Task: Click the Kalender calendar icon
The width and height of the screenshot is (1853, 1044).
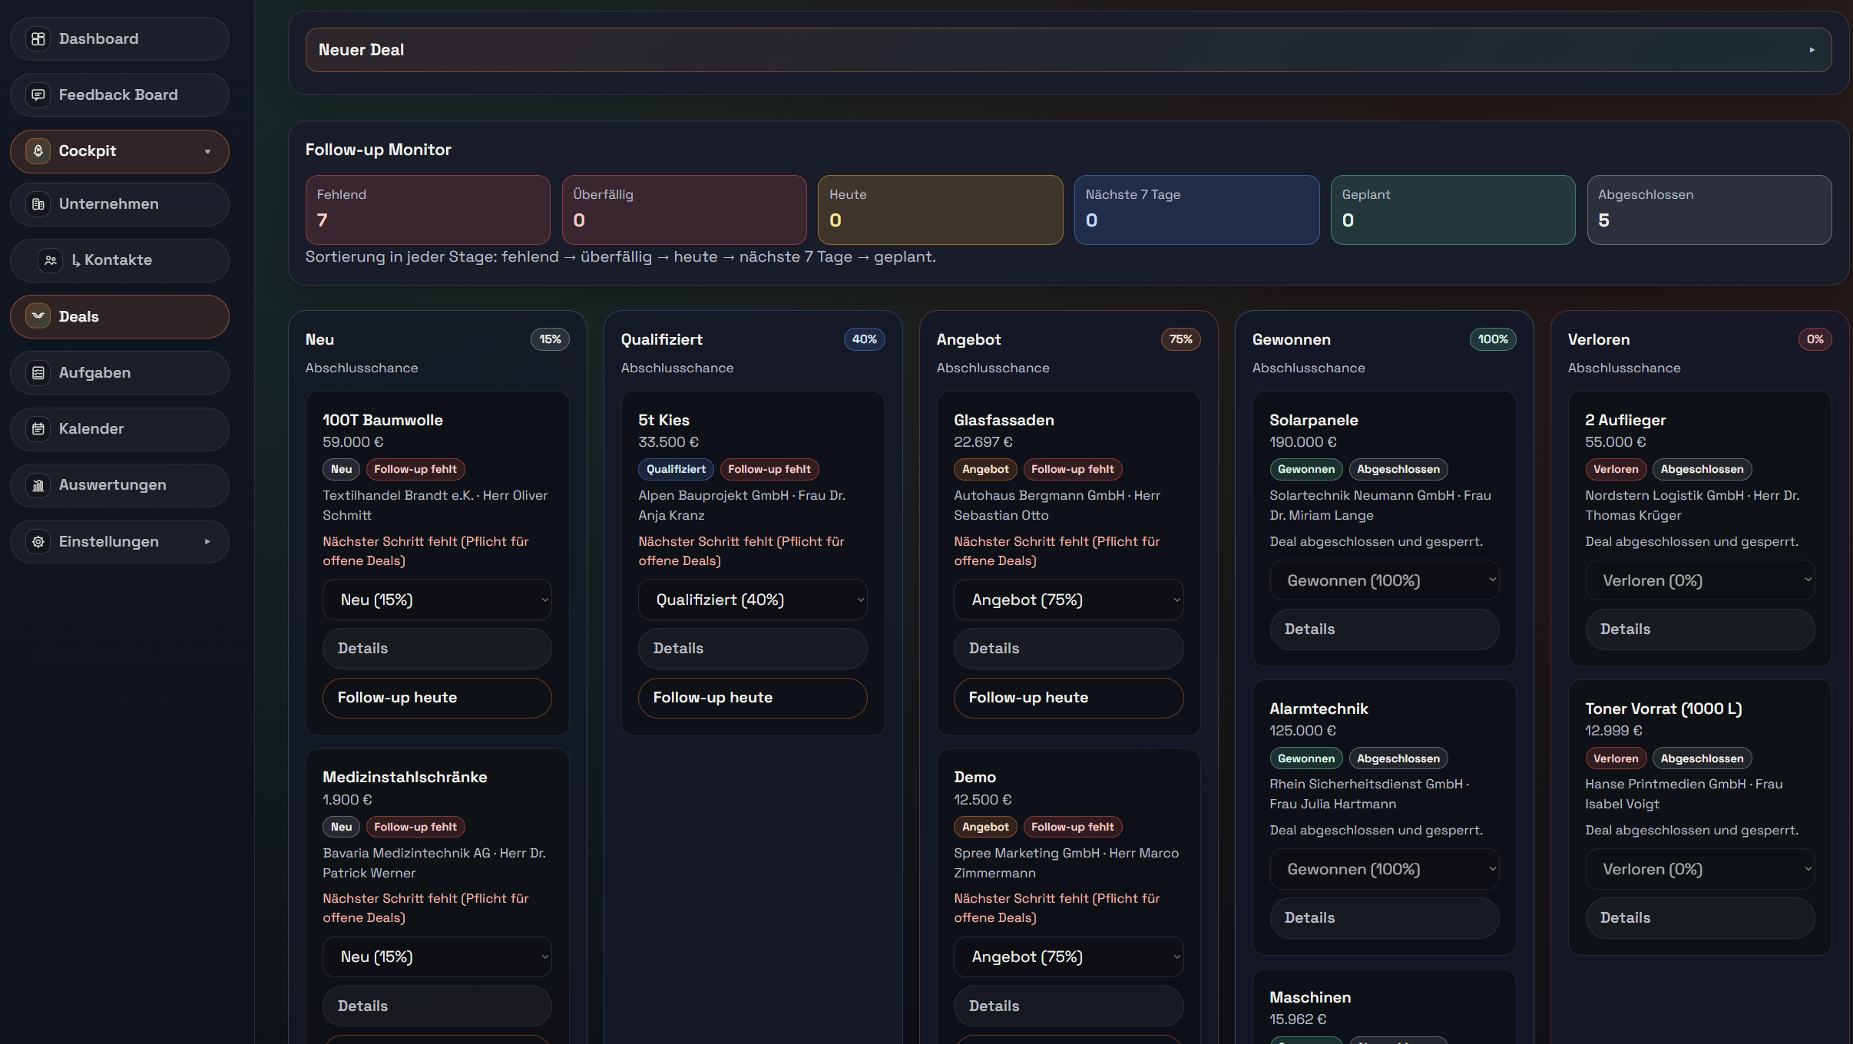Action: click(x=38, y=429)
